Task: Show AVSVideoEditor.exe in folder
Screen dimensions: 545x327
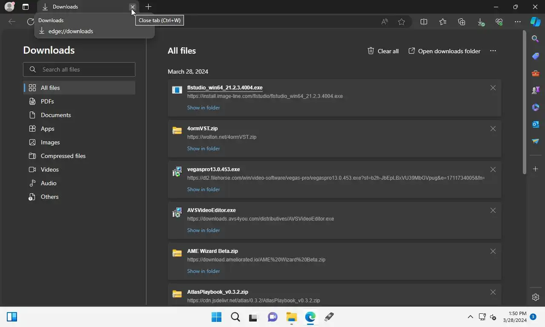Action: pyautogui.click(x=204, y=230)
